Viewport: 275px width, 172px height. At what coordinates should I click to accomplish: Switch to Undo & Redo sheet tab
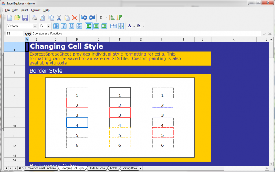[x=97, y=168]
